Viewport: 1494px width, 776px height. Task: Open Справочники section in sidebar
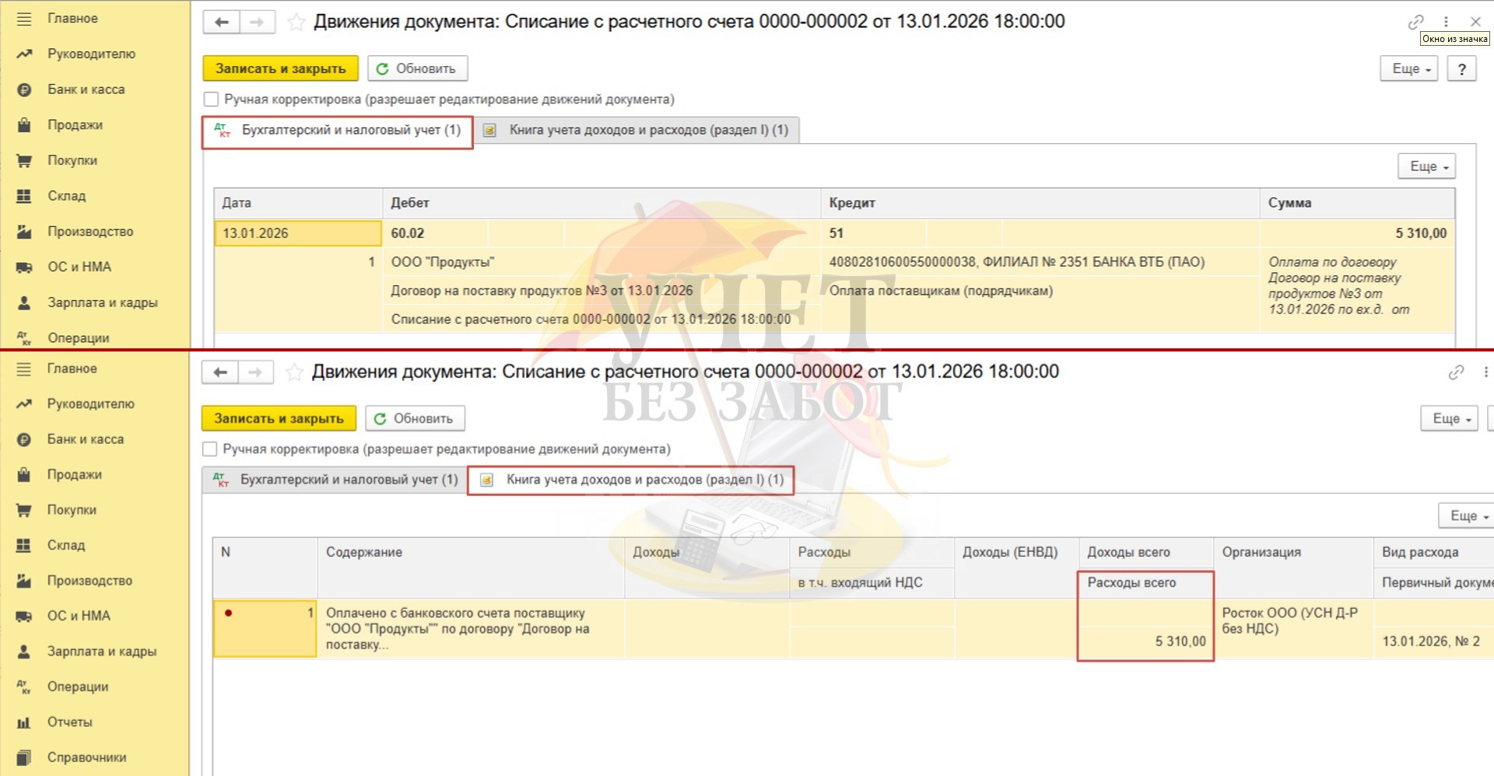pos(86,757)
